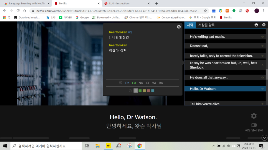Image resolution: width=268 pixels, height=150 pixels.
Task: Star the "Doesn't eat," subtitle
Action: (x=262, y=46)
